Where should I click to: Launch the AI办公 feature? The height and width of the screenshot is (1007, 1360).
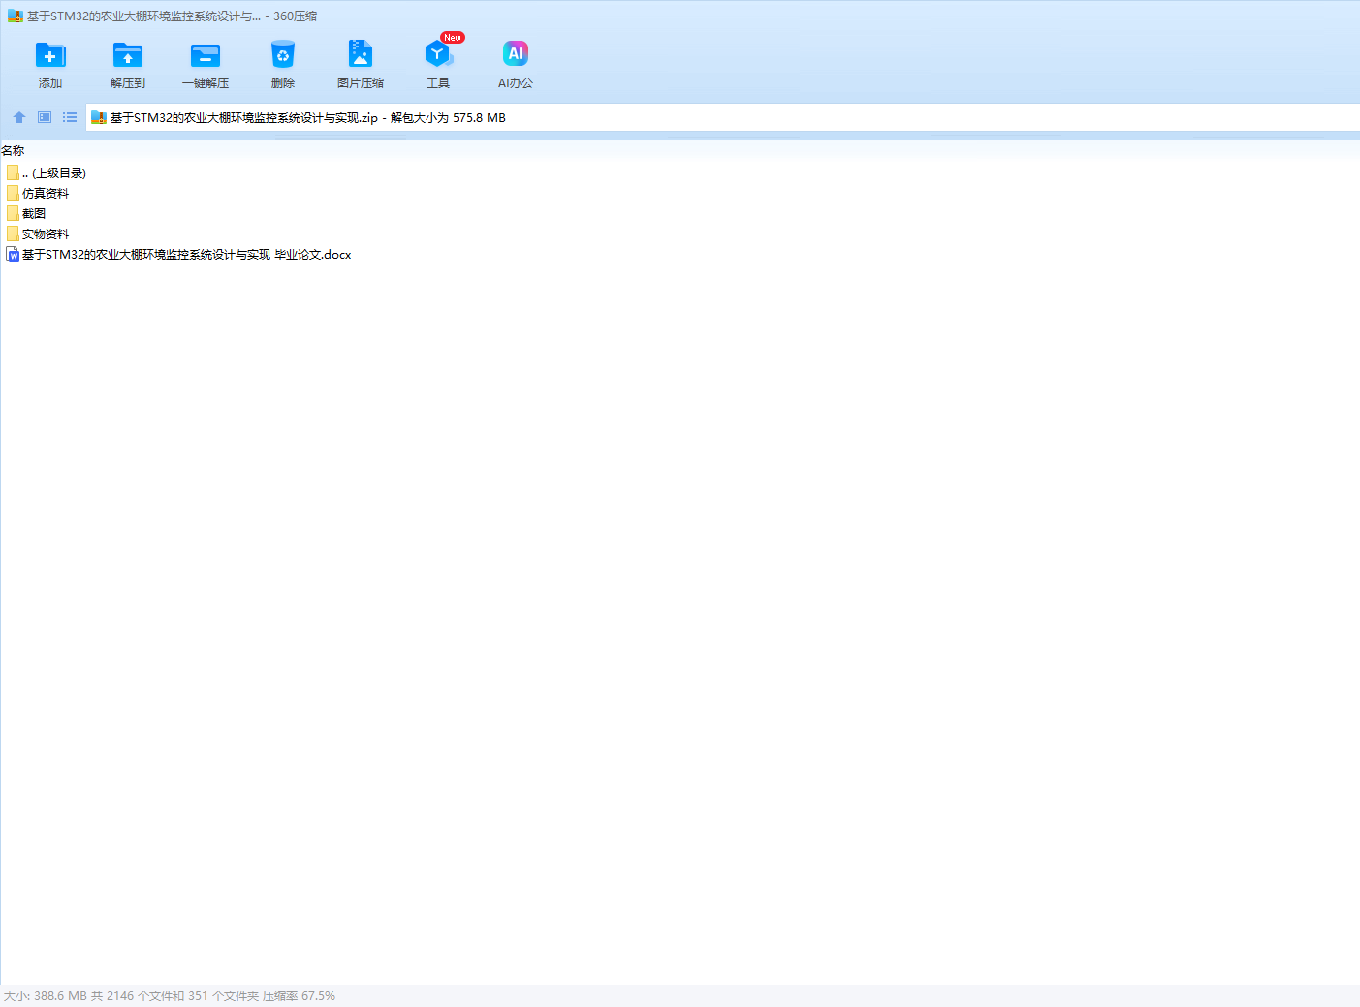pyautogui.click(x=516, y=65)
